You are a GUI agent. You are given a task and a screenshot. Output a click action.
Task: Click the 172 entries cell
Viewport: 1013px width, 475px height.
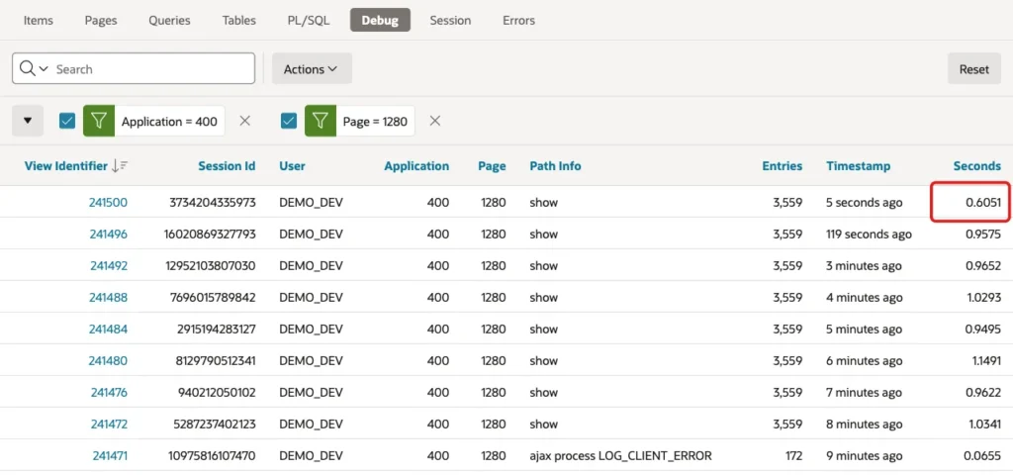[793, 455]
